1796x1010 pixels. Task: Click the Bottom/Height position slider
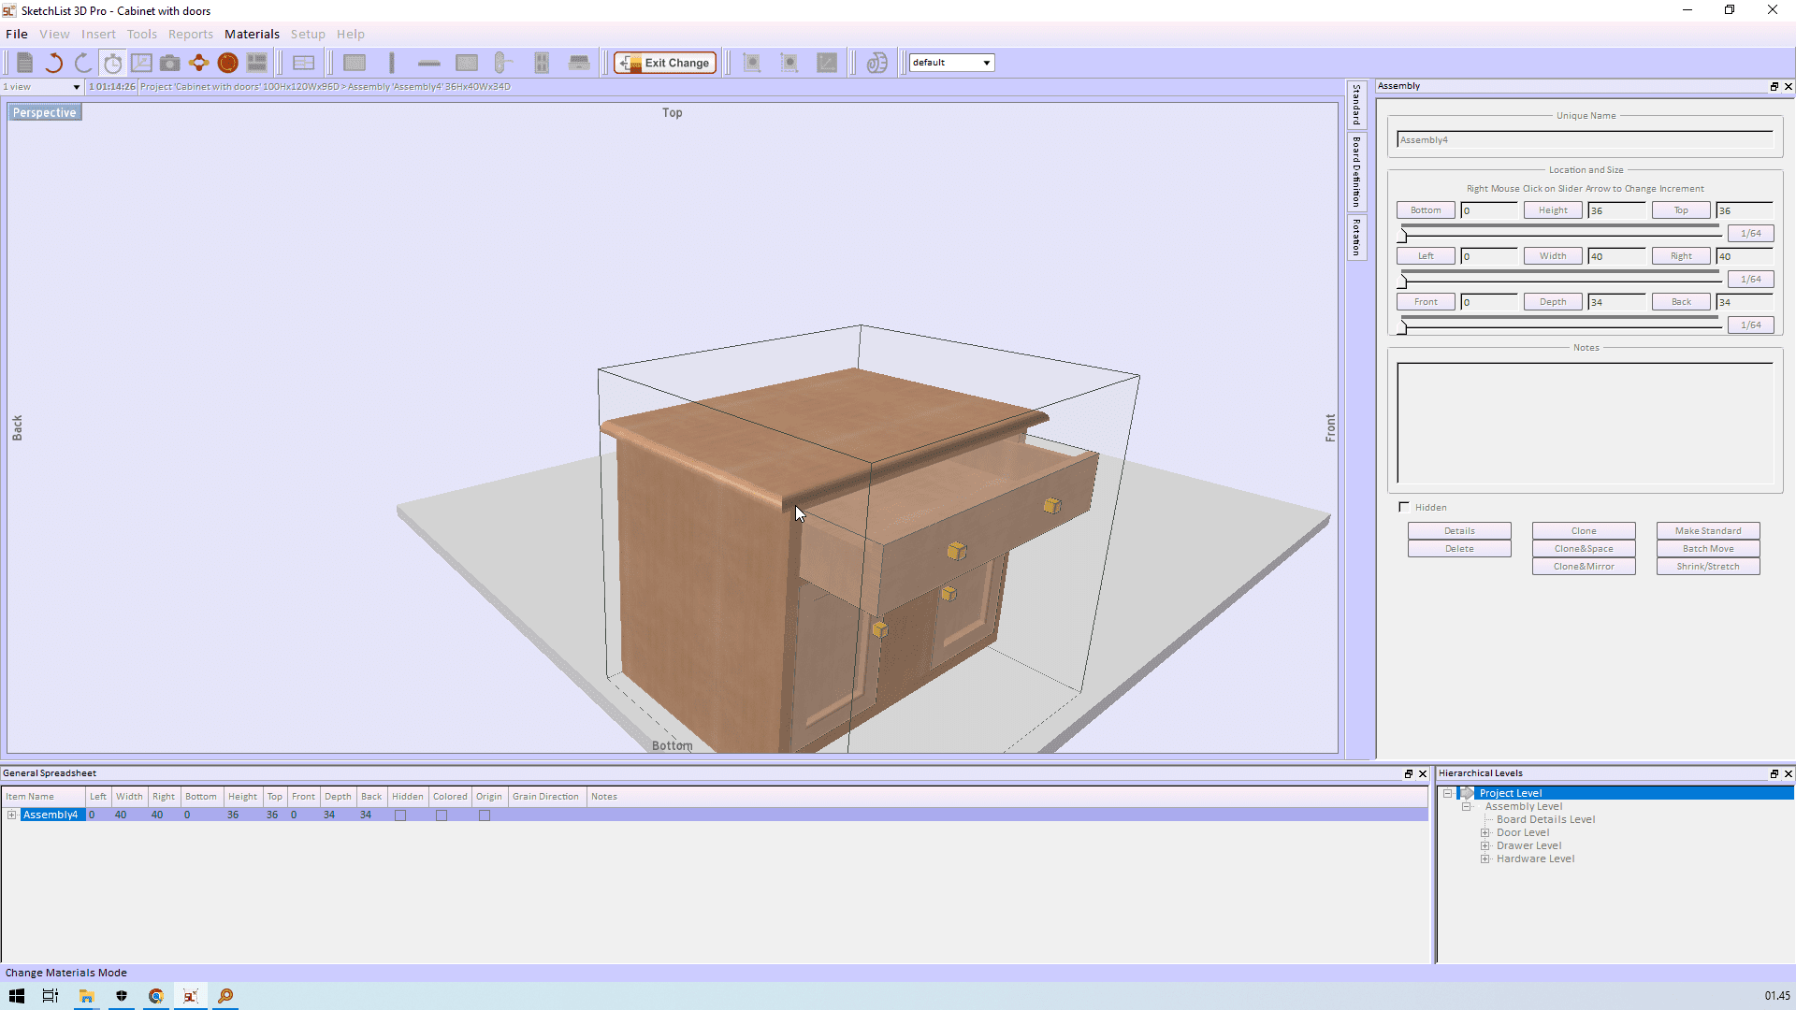pyautogui.click(x=1402, y=235)
